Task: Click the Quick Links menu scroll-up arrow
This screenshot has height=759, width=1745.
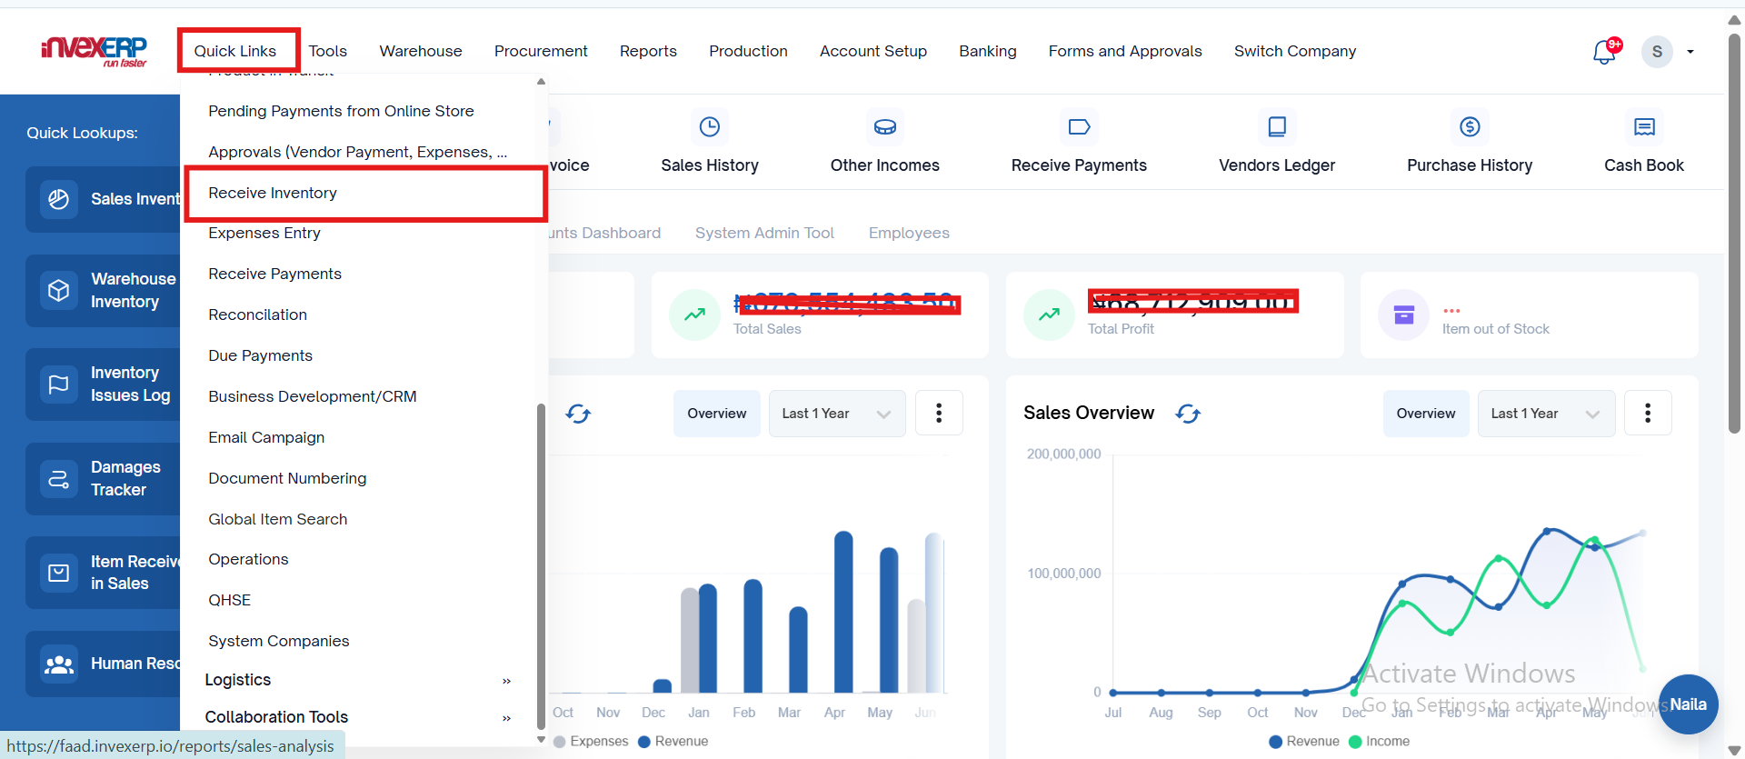Action: [x=541, y=82]
